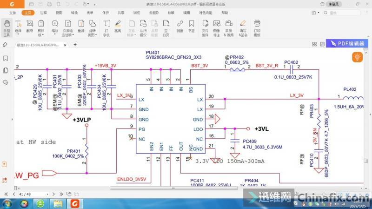The height and width of the screenshot is (209, 372).
Task: Close the 联想110-15ISKLA document tab
Action: pos(64,45)
